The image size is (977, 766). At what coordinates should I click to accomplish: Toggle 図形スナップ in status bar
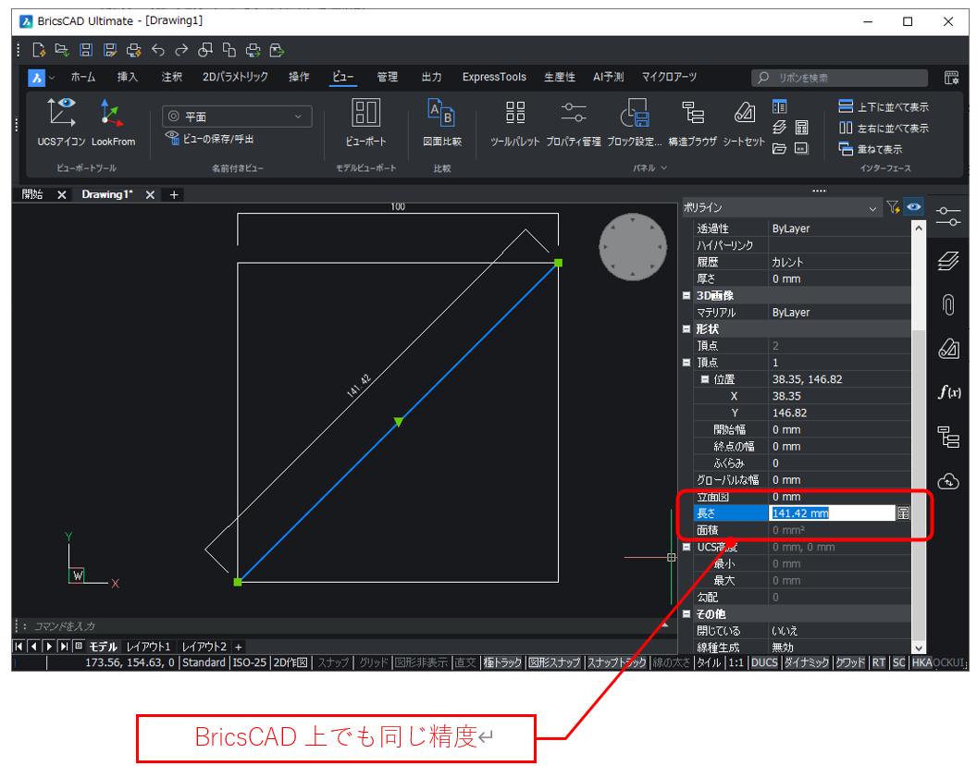tap(554, 662)
